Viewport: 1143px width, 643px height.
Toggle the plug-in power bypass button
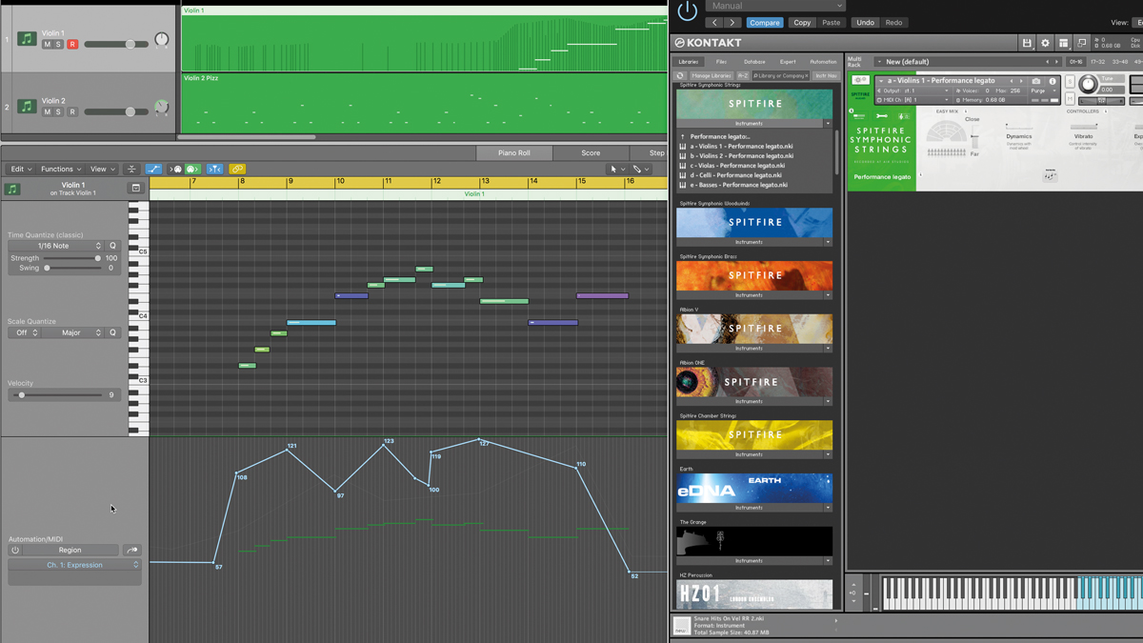coord(687,11)
